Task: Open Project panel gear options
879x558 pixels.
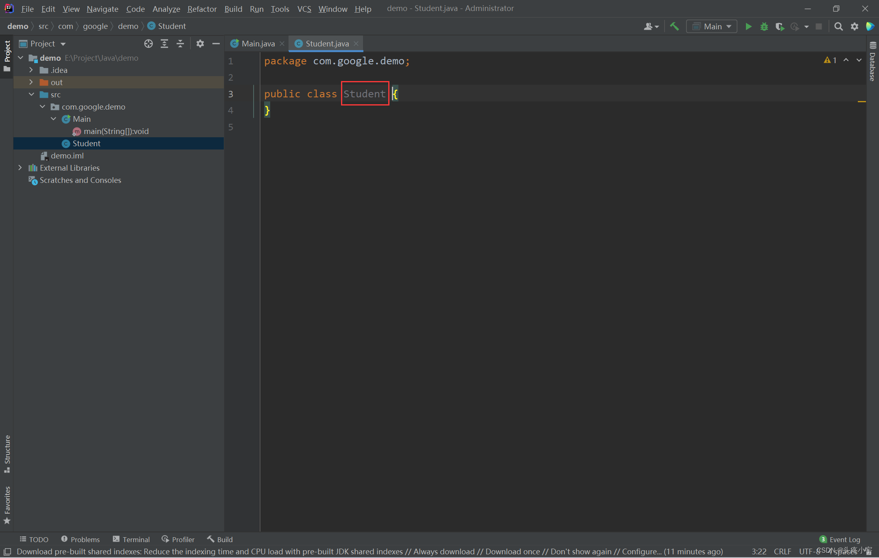Action: [200, 44]
